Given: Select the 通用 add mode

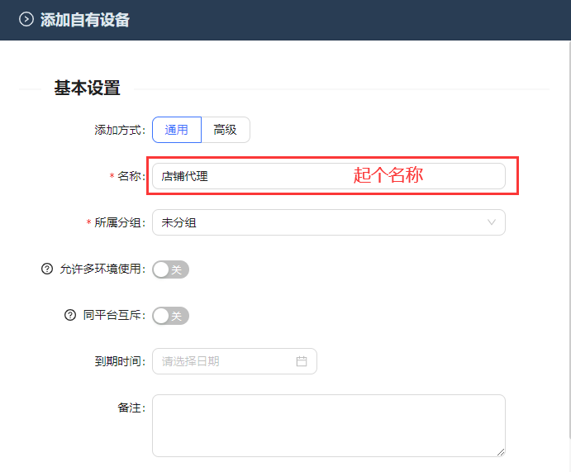Looking at the screenshot, I should pyautogui.click(x=177, y=130).
